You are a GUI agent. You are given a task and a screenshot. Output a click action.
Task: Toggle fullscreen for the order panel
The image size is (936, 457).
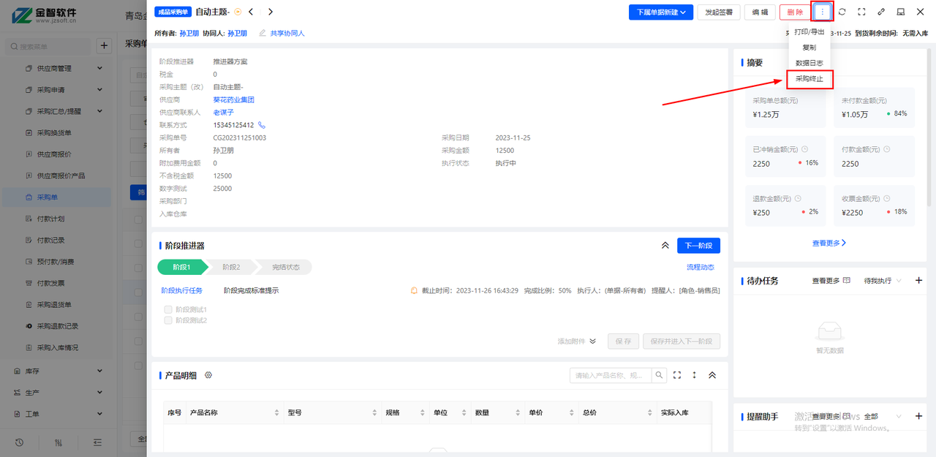[862, 12]
